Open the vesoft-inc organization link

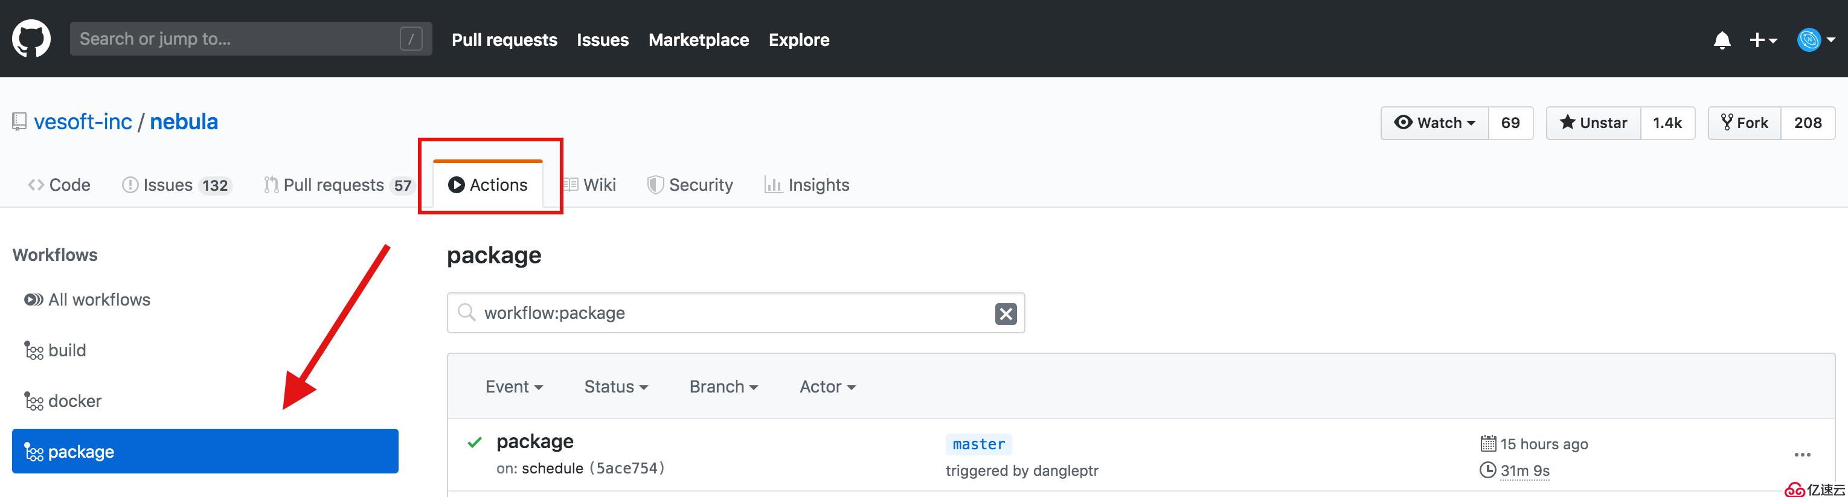[x=83, y=122]
